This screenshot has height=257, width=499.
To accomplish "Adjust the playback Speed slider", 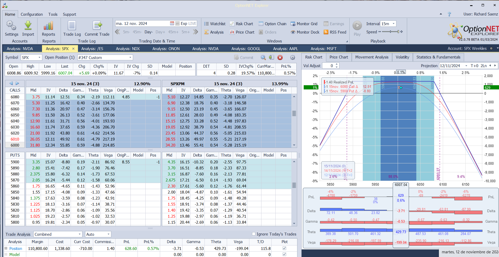I will 391,32.
